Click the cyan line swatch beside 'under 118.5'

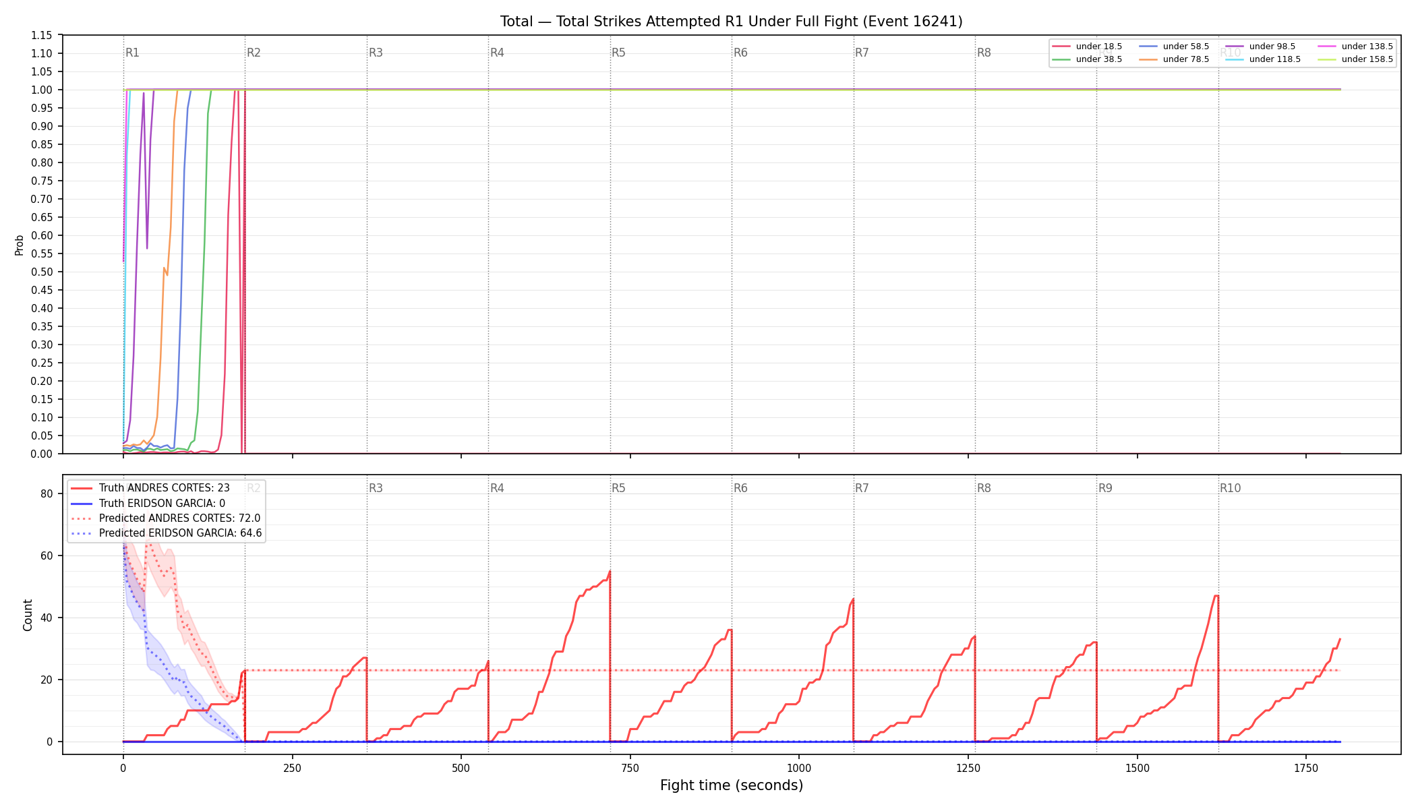[1235, 59]
